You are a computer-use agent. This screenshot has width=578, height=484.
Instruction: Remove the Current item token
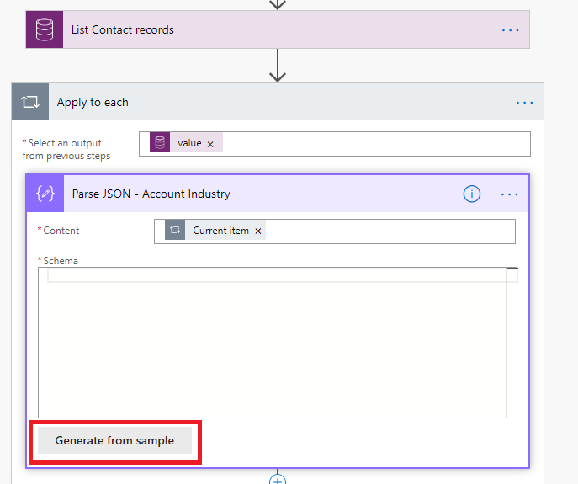click(258, 231)
